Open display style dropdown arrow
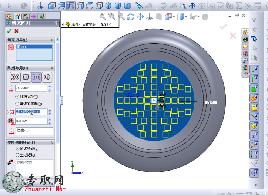The width and height of the screenshot is (268, 195). pos(186,17)
